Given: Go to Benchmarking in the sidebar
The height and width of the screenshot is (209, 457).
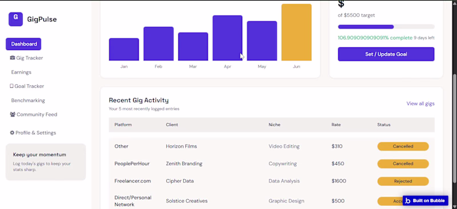Looking at the screenshot, I should tap(28, 100).
